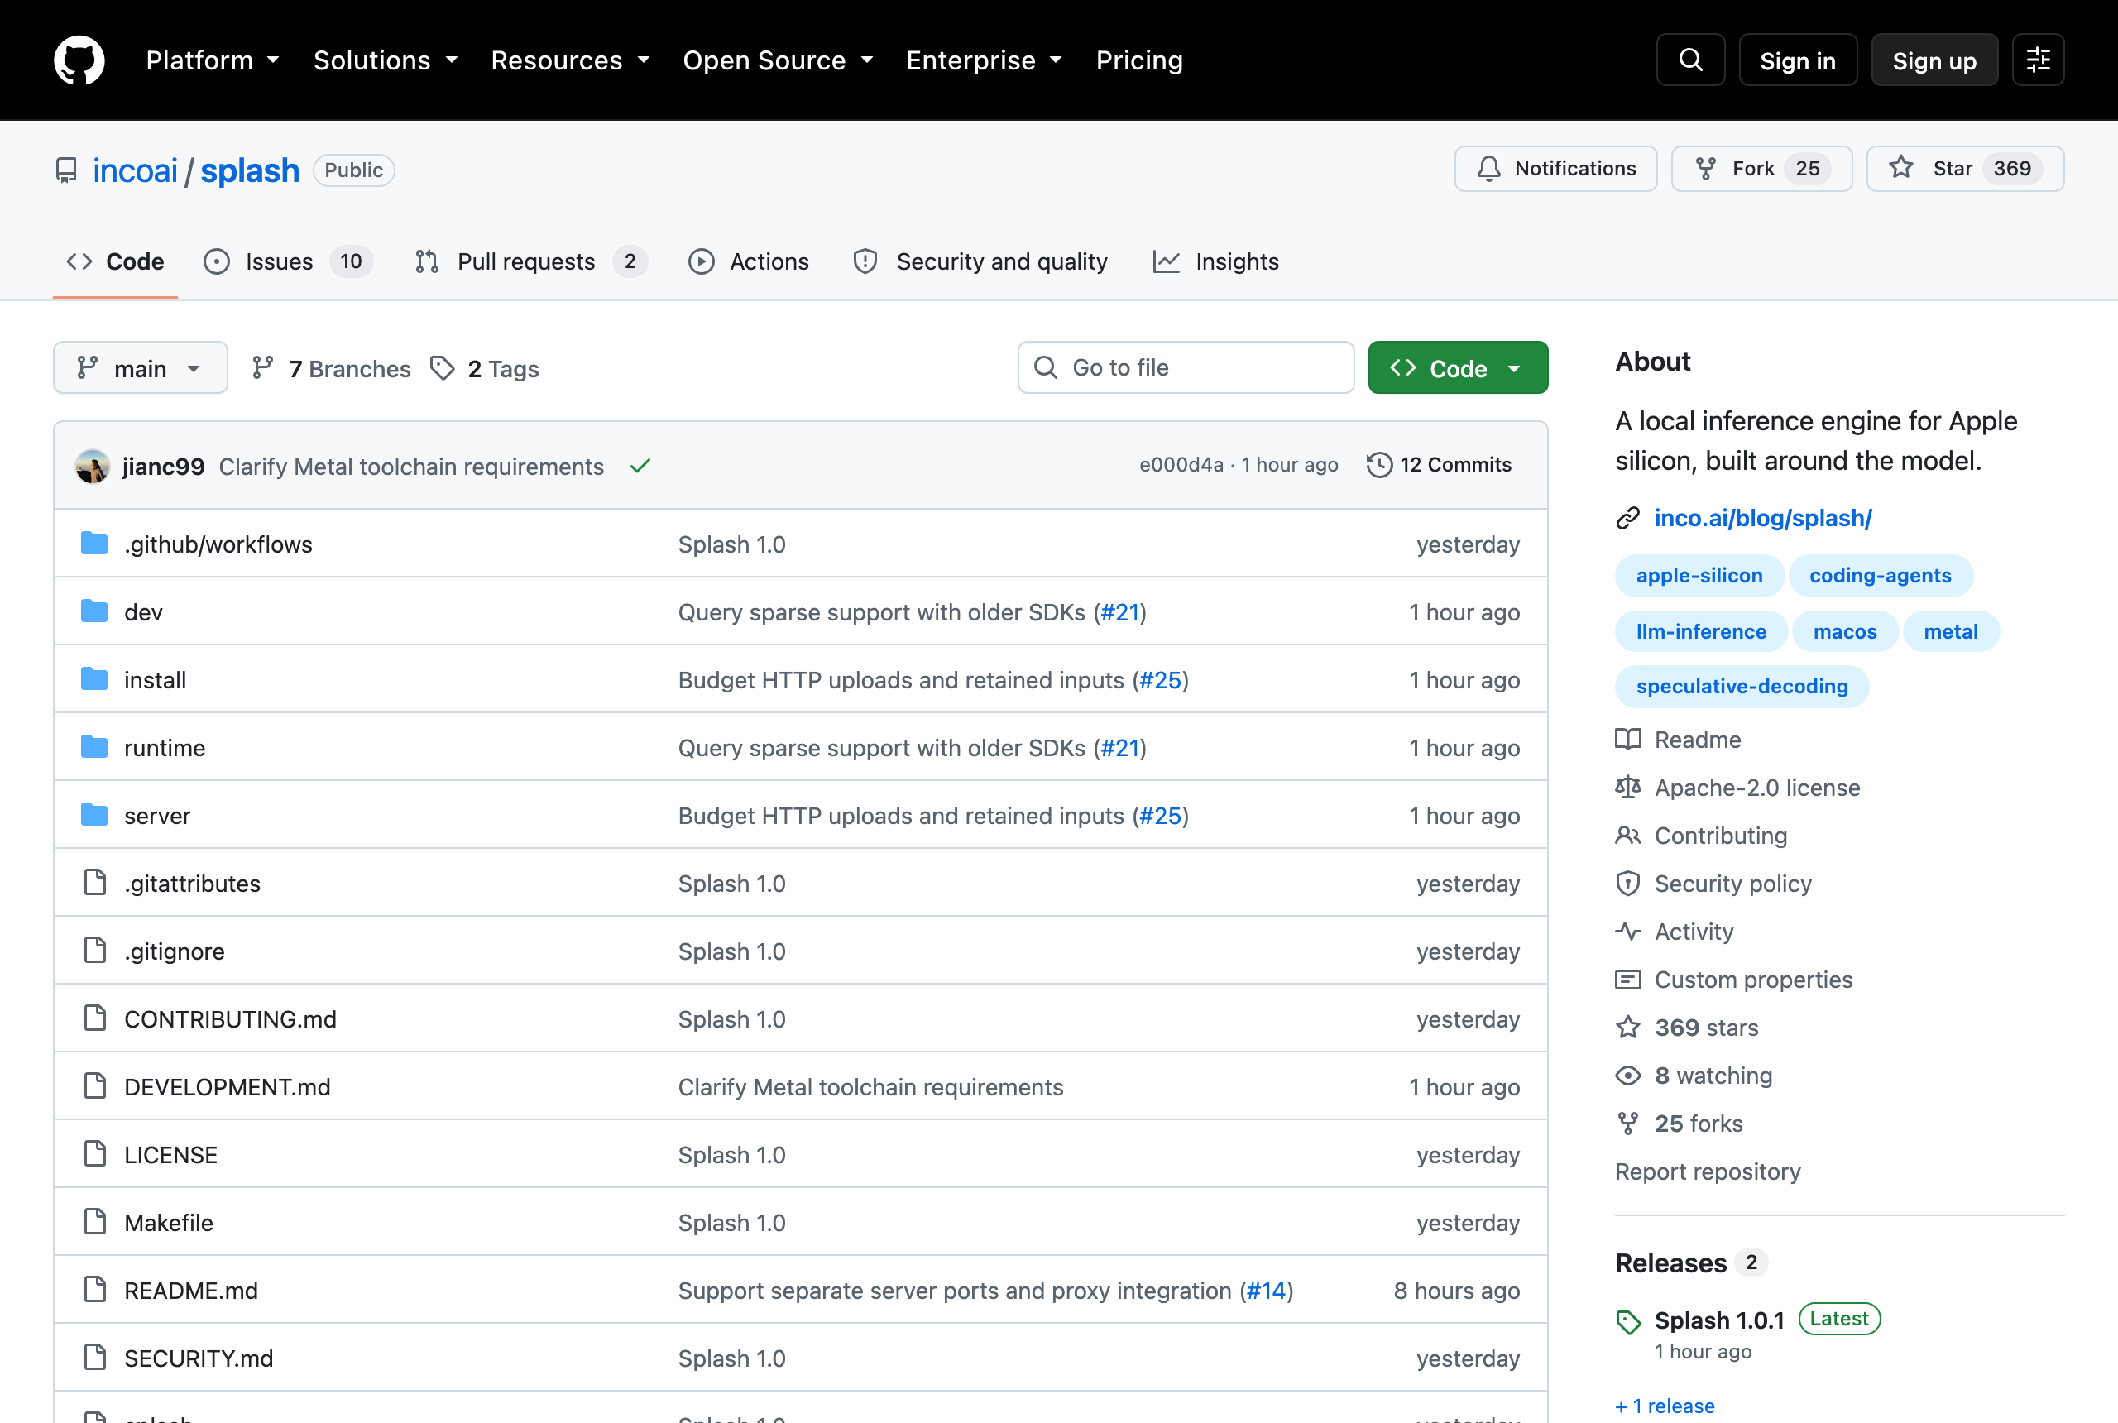
Task: Star the splash repository
Action: point(1965,169)
